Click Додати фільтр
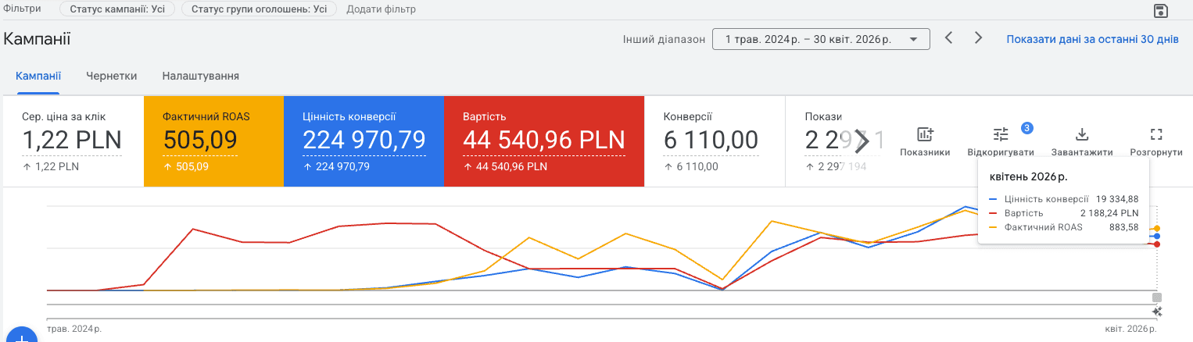This screenshot has width=1193, height=342. [381, 9]
